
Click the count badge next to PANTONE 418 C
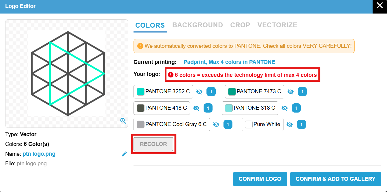point(208,108)
